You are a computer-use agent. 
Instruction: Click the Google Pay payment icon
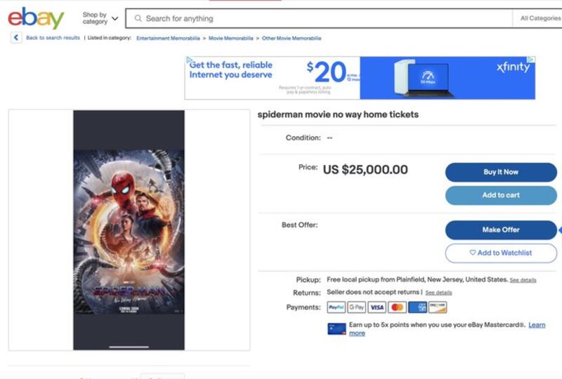(357, 307)
